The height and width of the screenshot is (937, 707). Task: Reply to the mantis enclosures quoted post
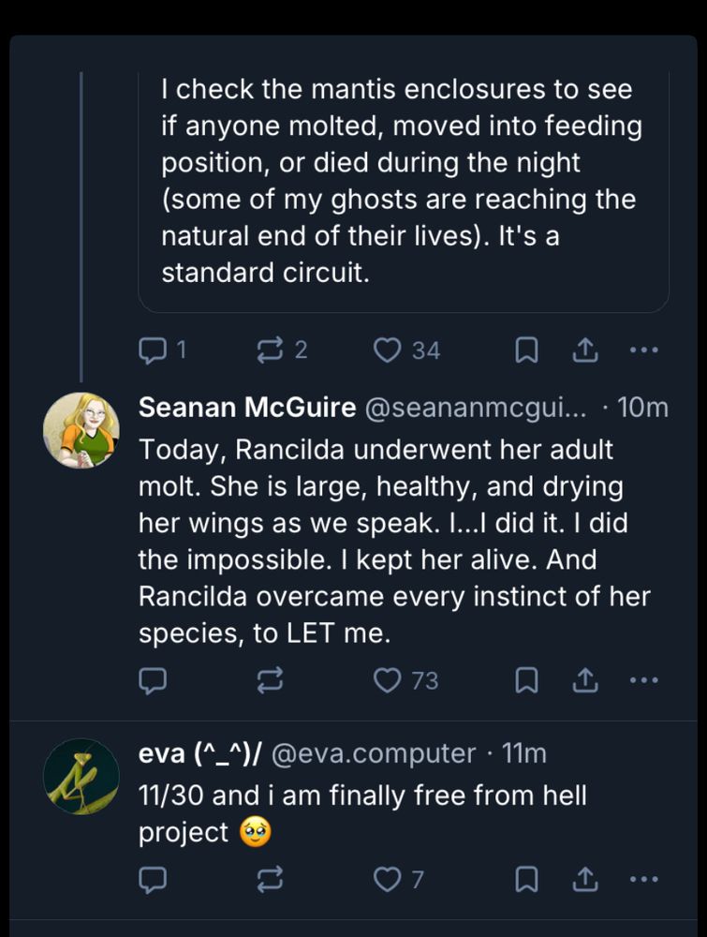[x=152, y=350]
